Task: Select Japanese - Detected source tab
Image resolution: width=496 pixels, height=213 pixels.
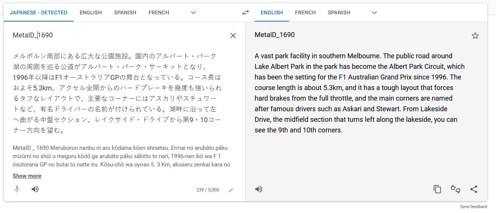Action: tap(39, 12)
